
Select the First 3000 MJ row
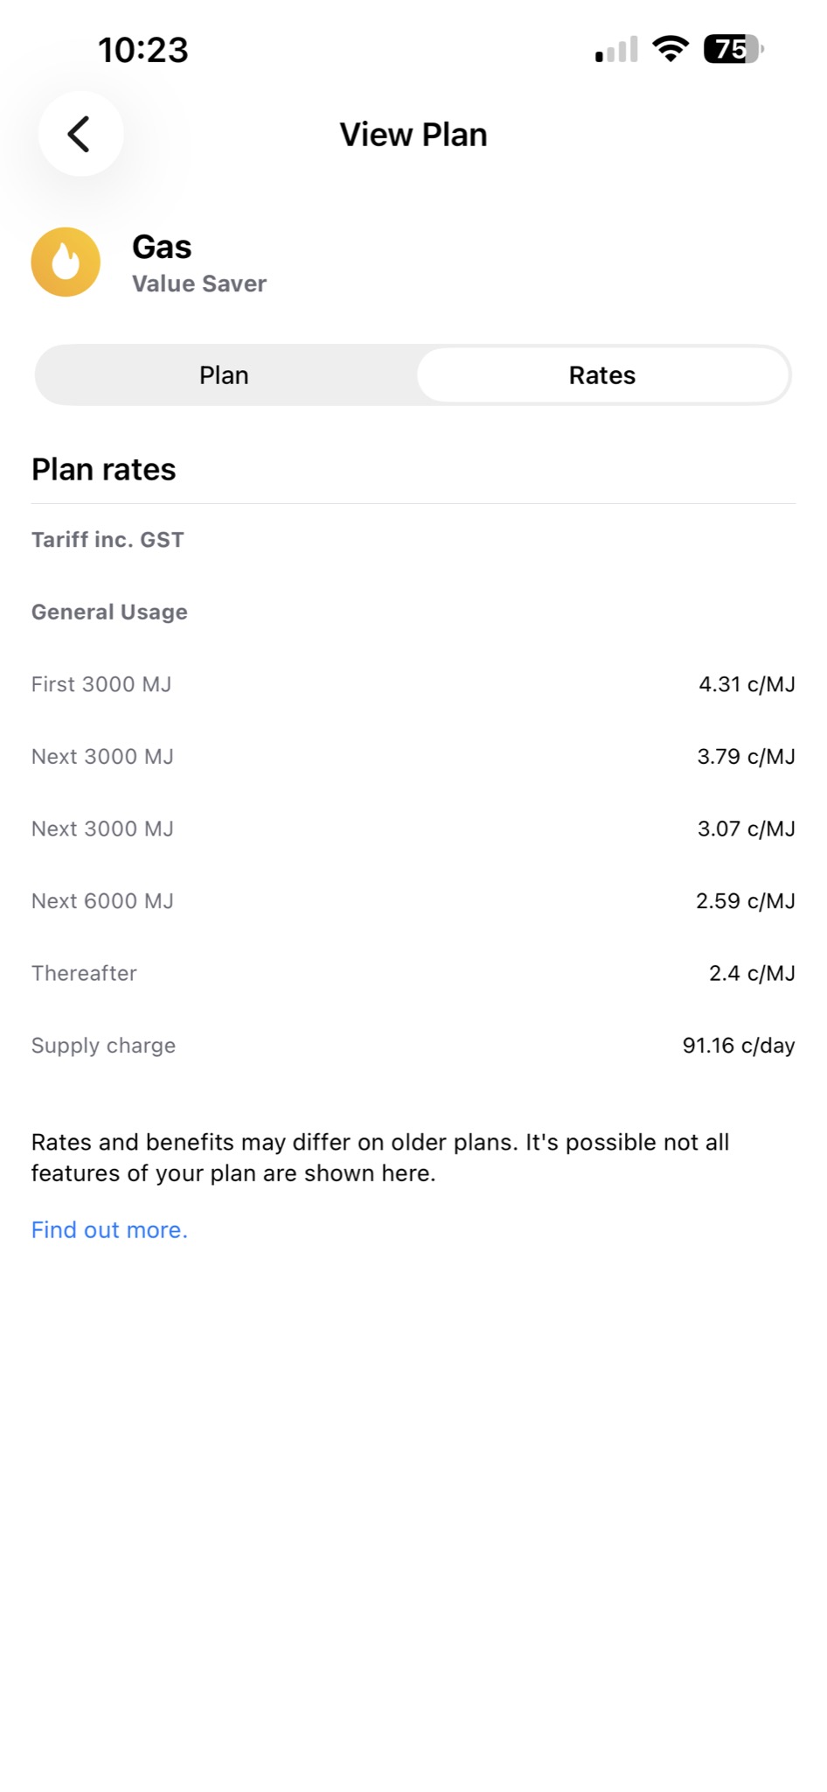413,684
